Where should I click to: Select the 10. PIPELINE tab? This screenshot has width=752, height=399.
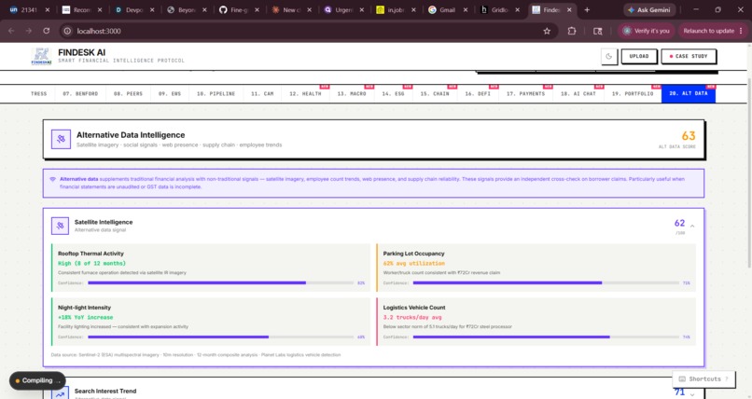pyautogui.click(x=216, y=94)
